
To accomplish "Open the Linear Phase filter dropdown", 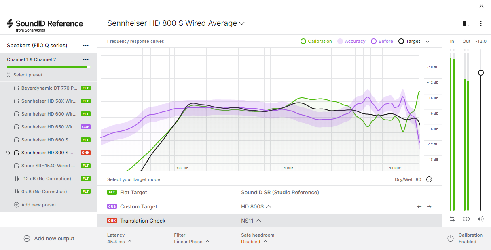I will 192,242.
